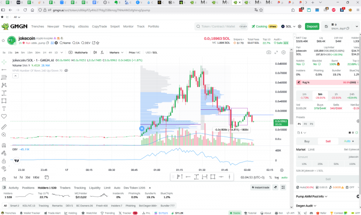Expand arrow after Dev Token 1205

(150, 188)
